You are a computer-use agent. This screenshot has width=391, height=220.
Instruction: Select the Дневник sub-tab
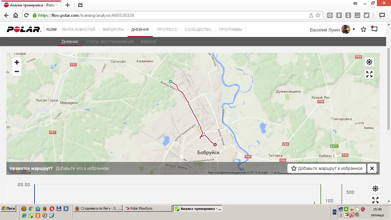(x=70, y=42)
